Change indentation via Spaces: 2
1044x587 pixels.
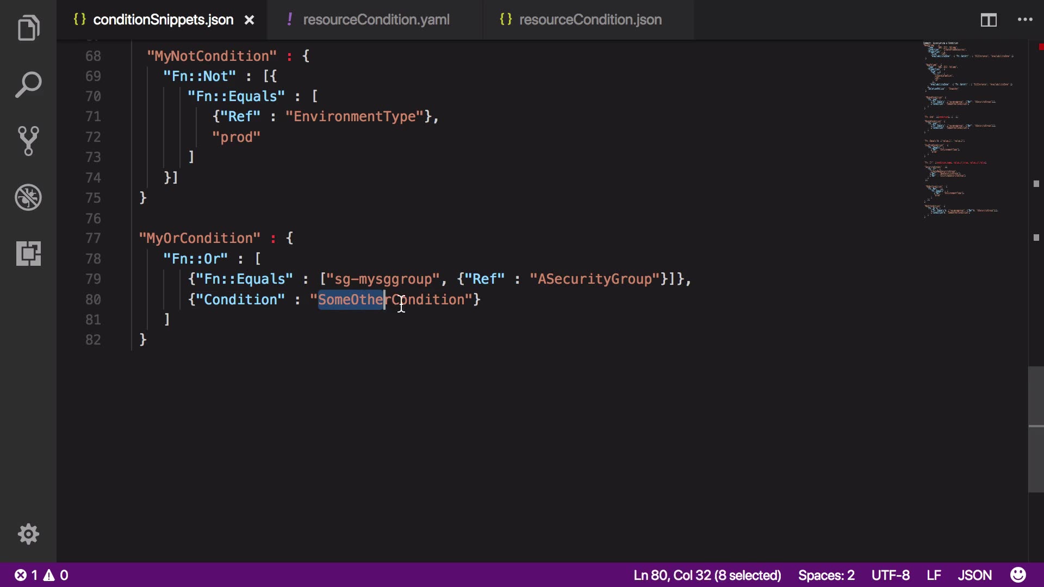(826, 575)
